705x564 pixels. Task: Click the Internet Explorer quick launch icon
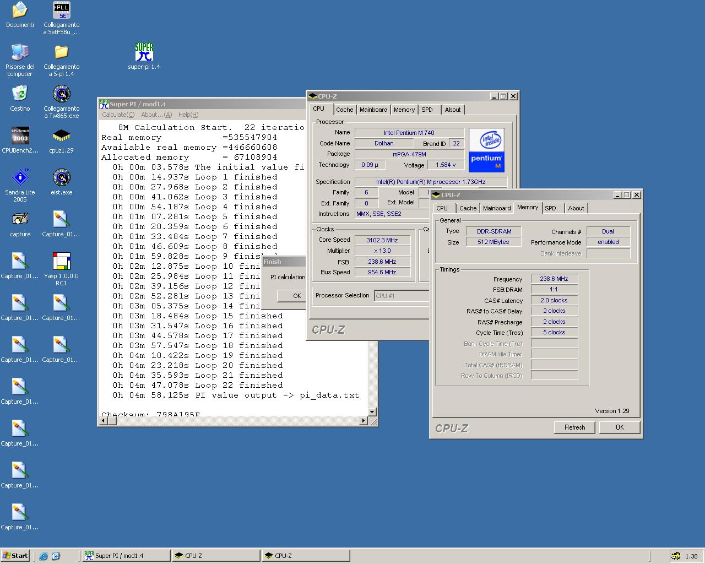tap(44, 556)
